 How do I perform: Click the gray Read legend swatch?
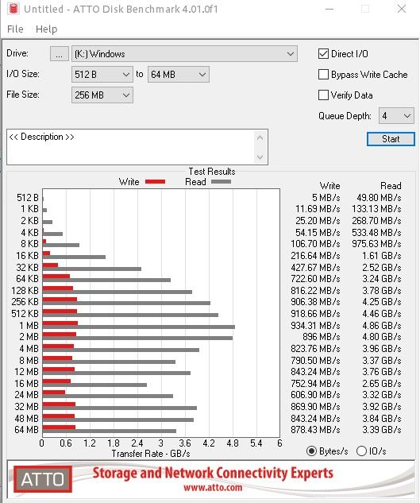point(222,181)
